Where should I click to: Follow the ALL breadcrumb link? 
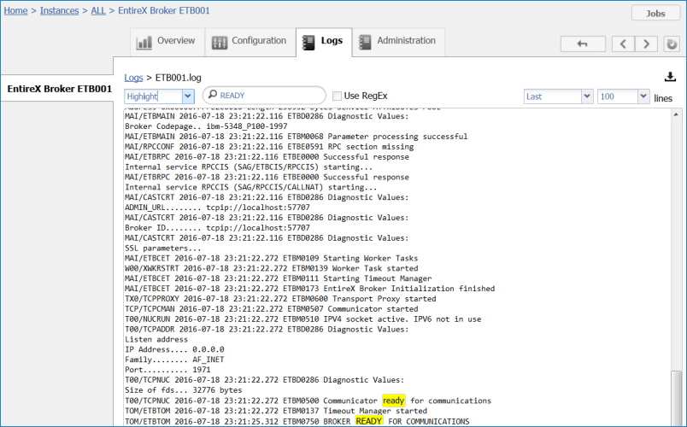click(x=98, y=10)
